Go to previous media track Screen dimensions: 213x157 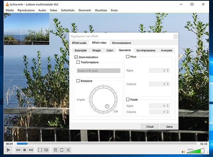(19, 150)
